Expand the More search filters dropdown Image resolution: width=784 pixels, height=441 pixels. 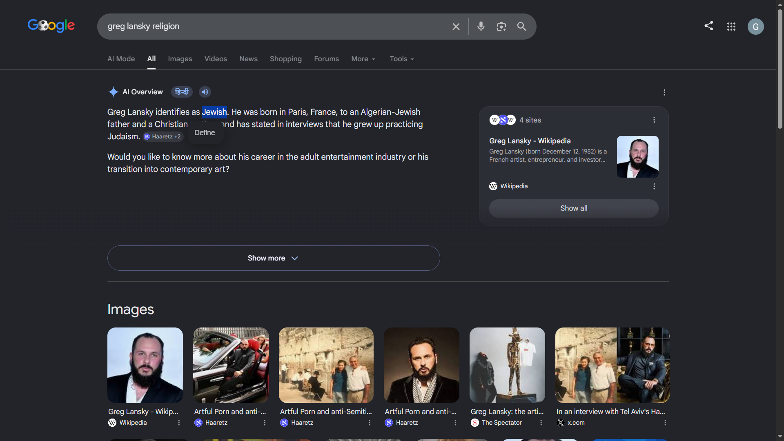tap(363, 59)
